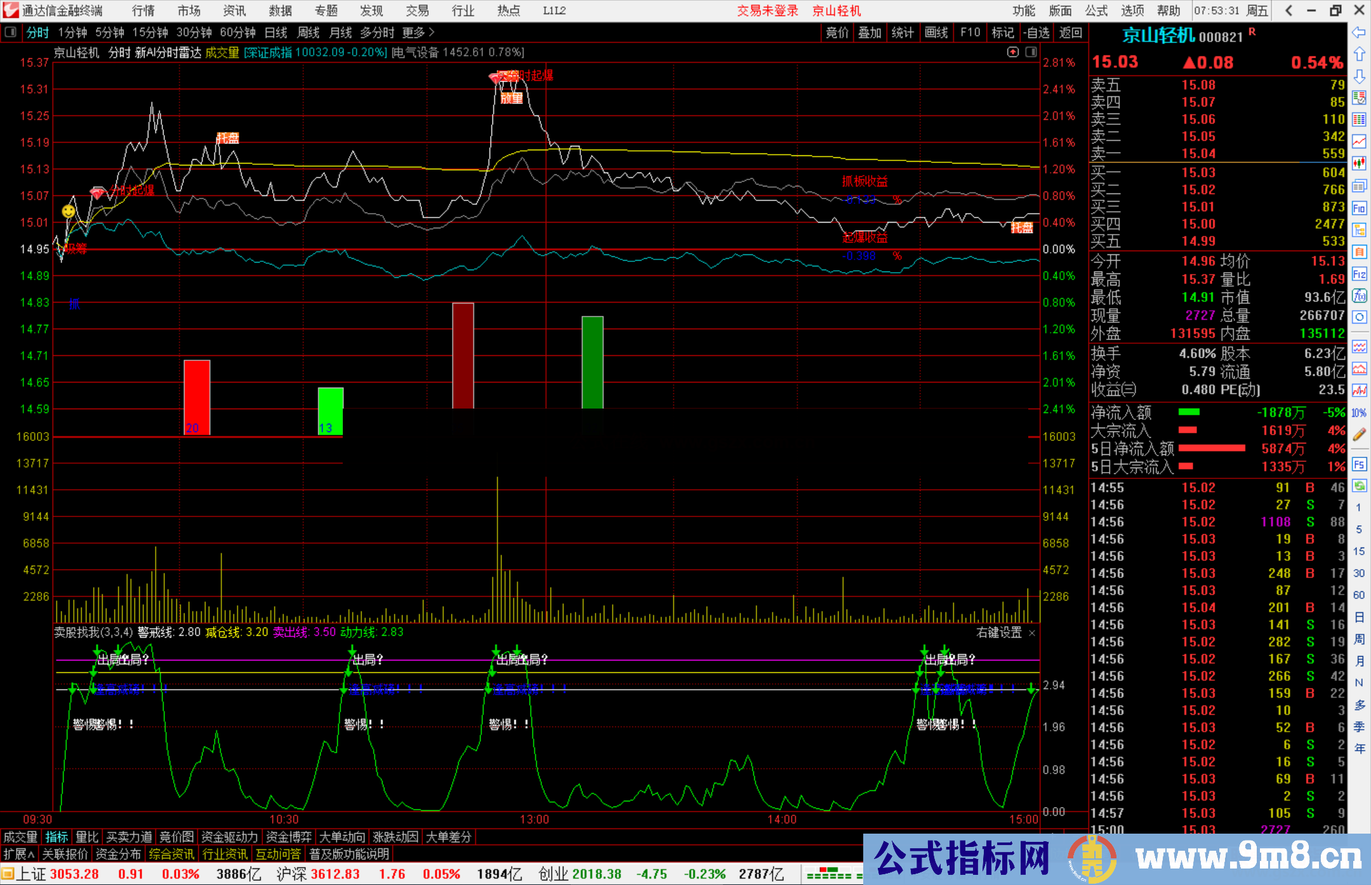
Task: Switch to the 资金驱动力 tab
Action: 229,837
